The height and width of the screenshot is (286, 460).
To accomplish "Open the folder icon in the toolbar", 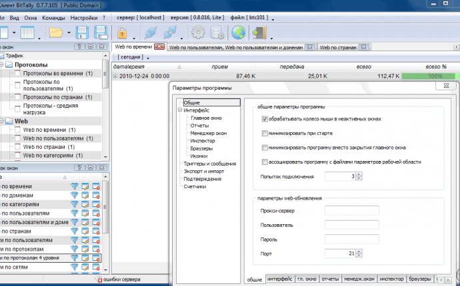I will 56,33.
